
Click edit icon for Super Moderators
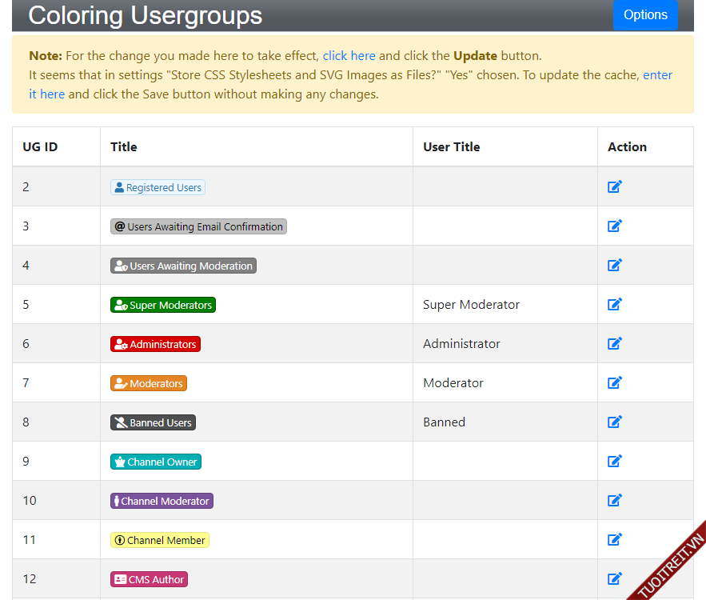(614, 305)
